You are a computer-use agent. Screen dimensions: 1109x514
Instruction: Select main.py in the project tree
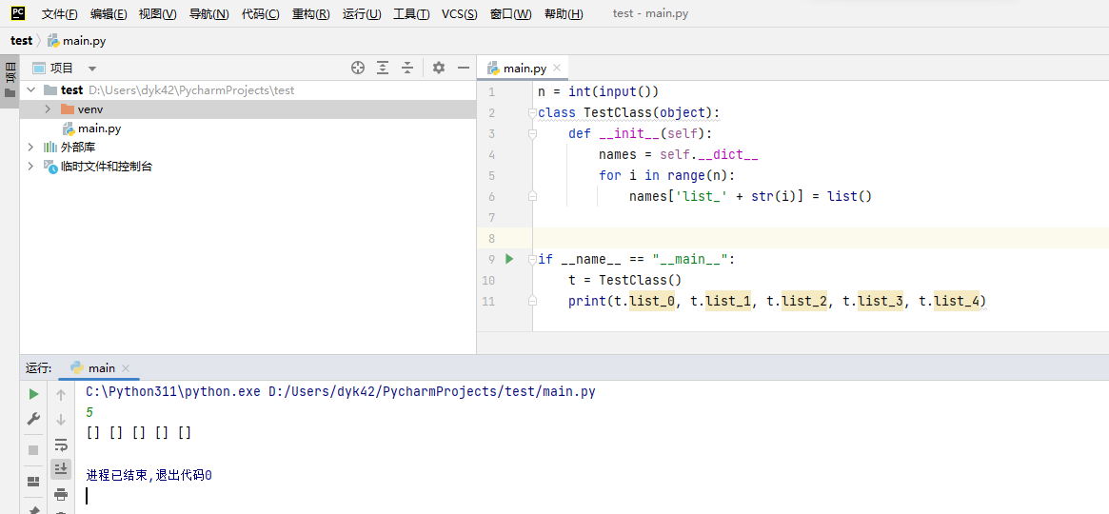248,128
